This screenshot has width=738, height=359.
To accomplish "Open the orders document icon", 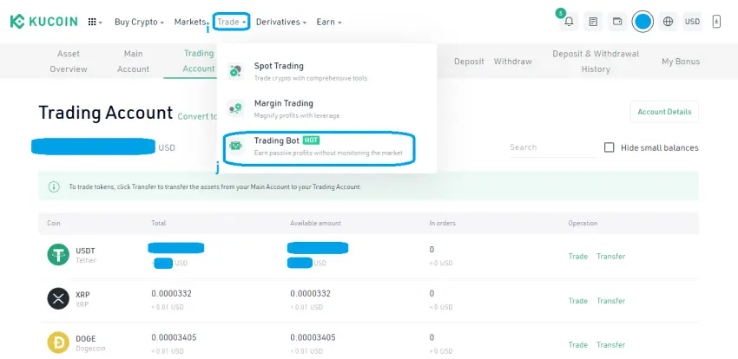I will tap(593, 22).
